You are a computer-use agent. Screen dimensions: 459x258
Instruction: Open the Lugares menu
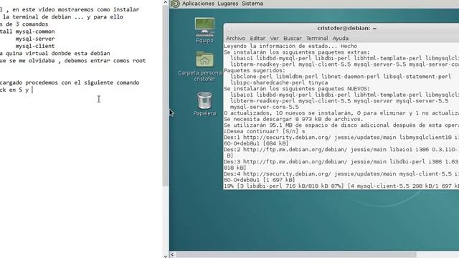point(228,4)
